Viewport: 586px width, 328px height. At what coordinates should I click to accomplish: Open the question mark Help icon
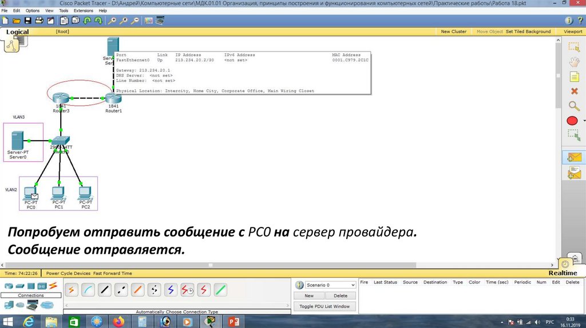coord(580,21)
